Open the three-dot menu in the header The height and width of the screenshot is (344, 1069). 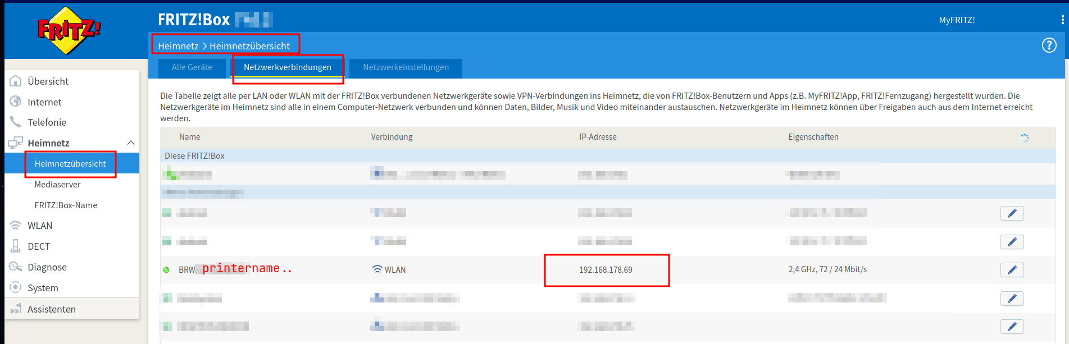click(1062, 20)
